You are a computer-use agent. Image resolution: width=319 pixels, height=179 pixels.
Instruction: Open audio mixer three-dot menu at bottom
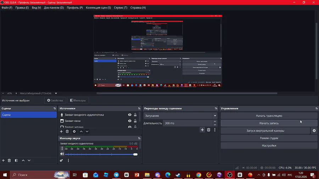coord(68,161)
